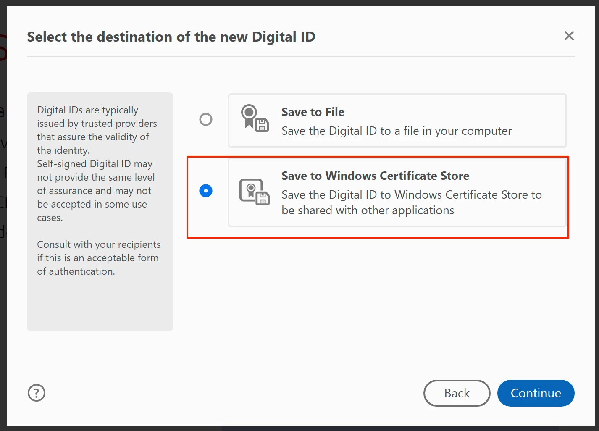This screenshot has height=431, width=599.
Task: Click 'Save the Digital ID to a file' description
Action: [397, 131]
